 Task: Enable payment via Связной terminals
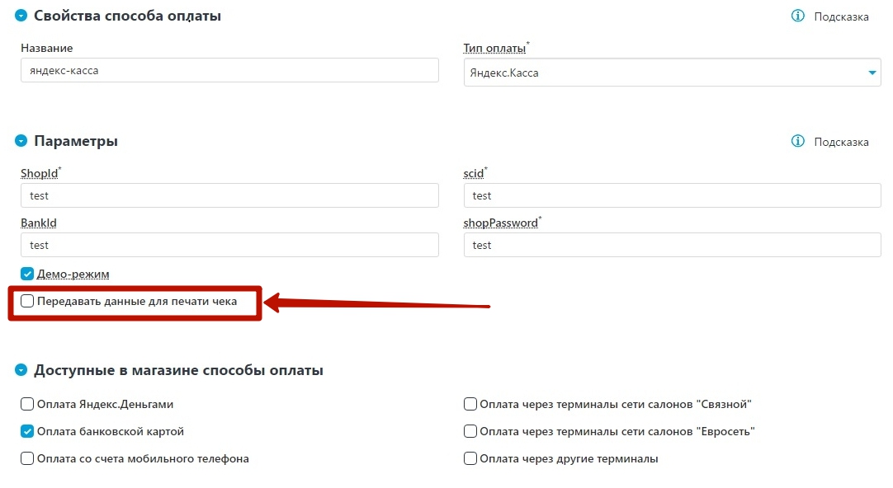(470, 405)
